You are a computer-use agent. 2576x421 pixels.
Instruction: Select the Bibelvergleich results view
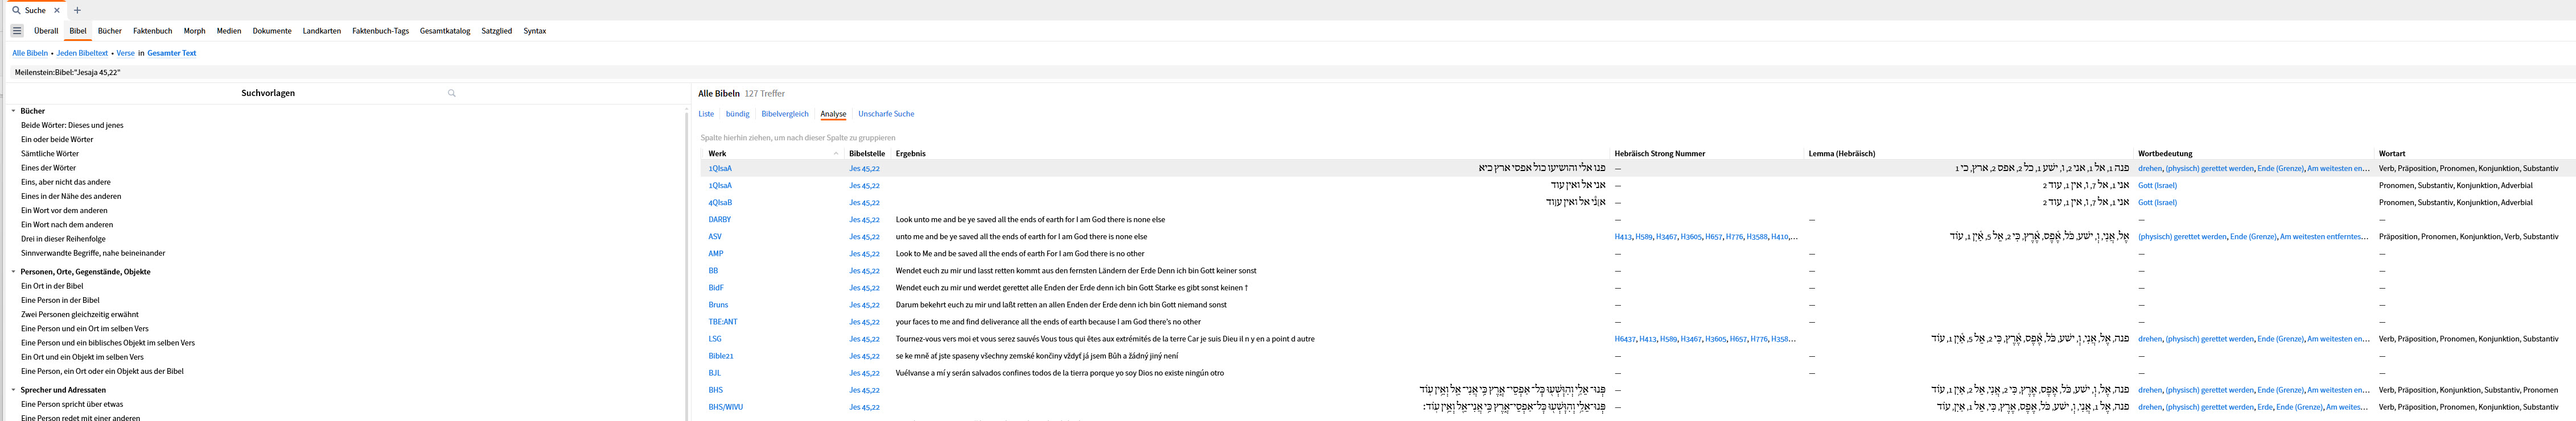(x=785, y=114)
